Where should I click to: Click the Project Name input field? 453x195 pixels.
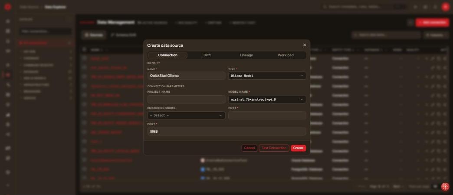(x=186, y=99)
